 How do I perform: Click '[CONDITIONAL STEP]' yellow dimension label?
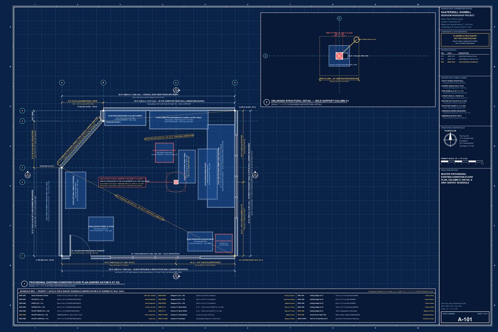(82, 101)
